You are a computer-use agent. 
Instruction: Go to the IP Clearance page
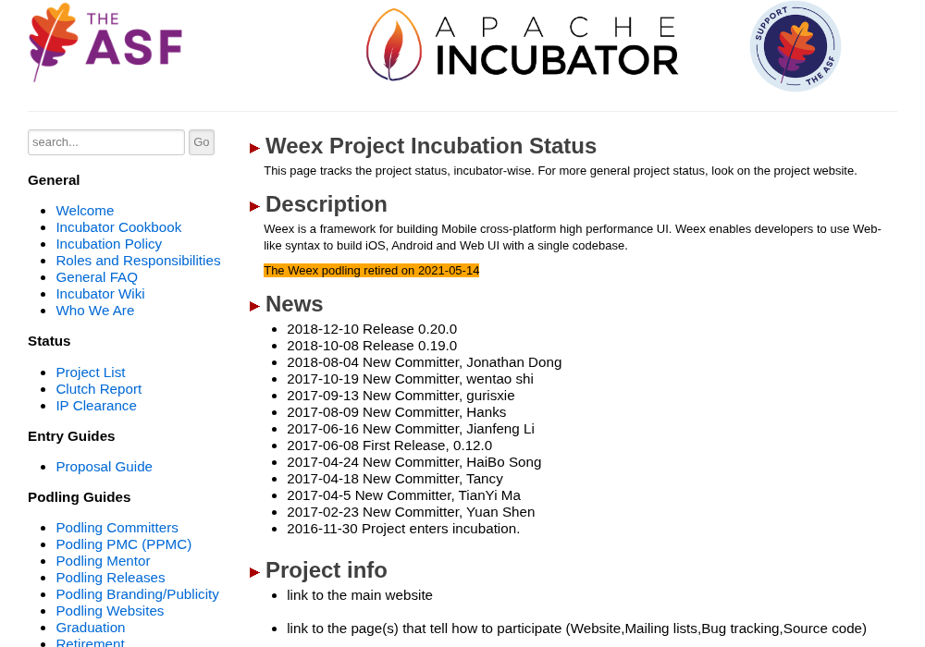pos(96,406)
